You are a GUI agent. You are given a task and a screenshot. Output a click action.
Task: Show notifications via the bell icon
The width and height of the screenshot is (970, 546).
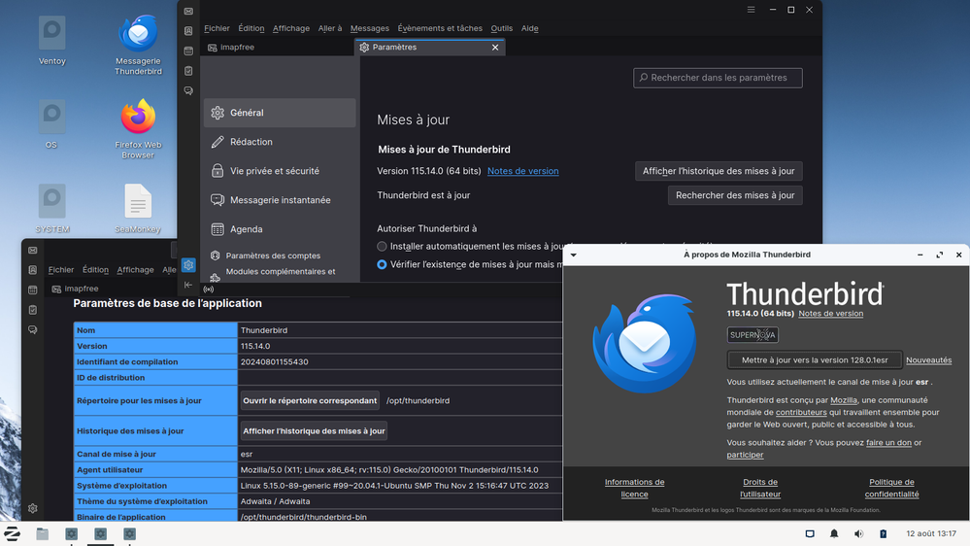pyautogui.click(x=834, y=533)
